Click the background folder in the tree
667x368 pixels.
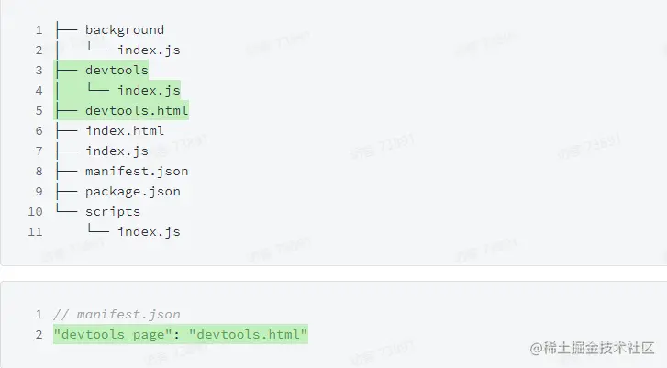124,30
